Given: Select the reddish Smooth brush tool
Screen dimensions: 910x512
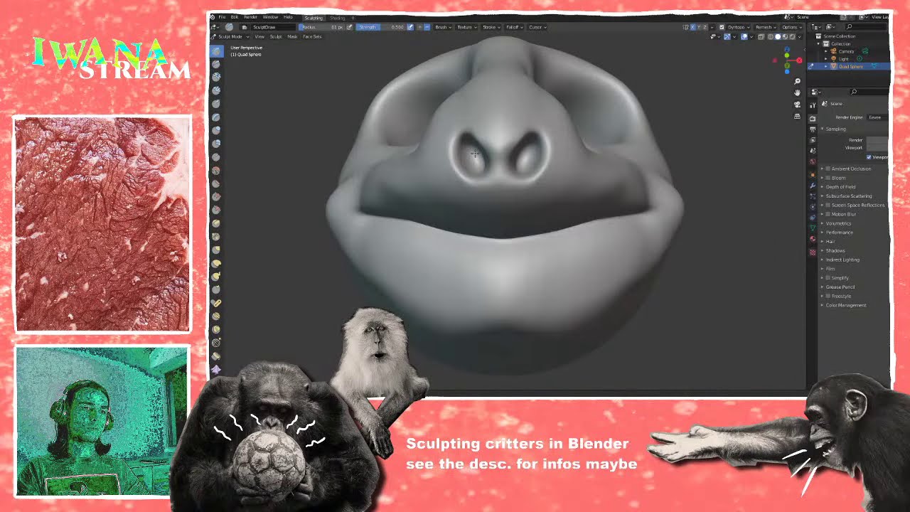Looking at the screenshot, I should (x=216, y=170).
